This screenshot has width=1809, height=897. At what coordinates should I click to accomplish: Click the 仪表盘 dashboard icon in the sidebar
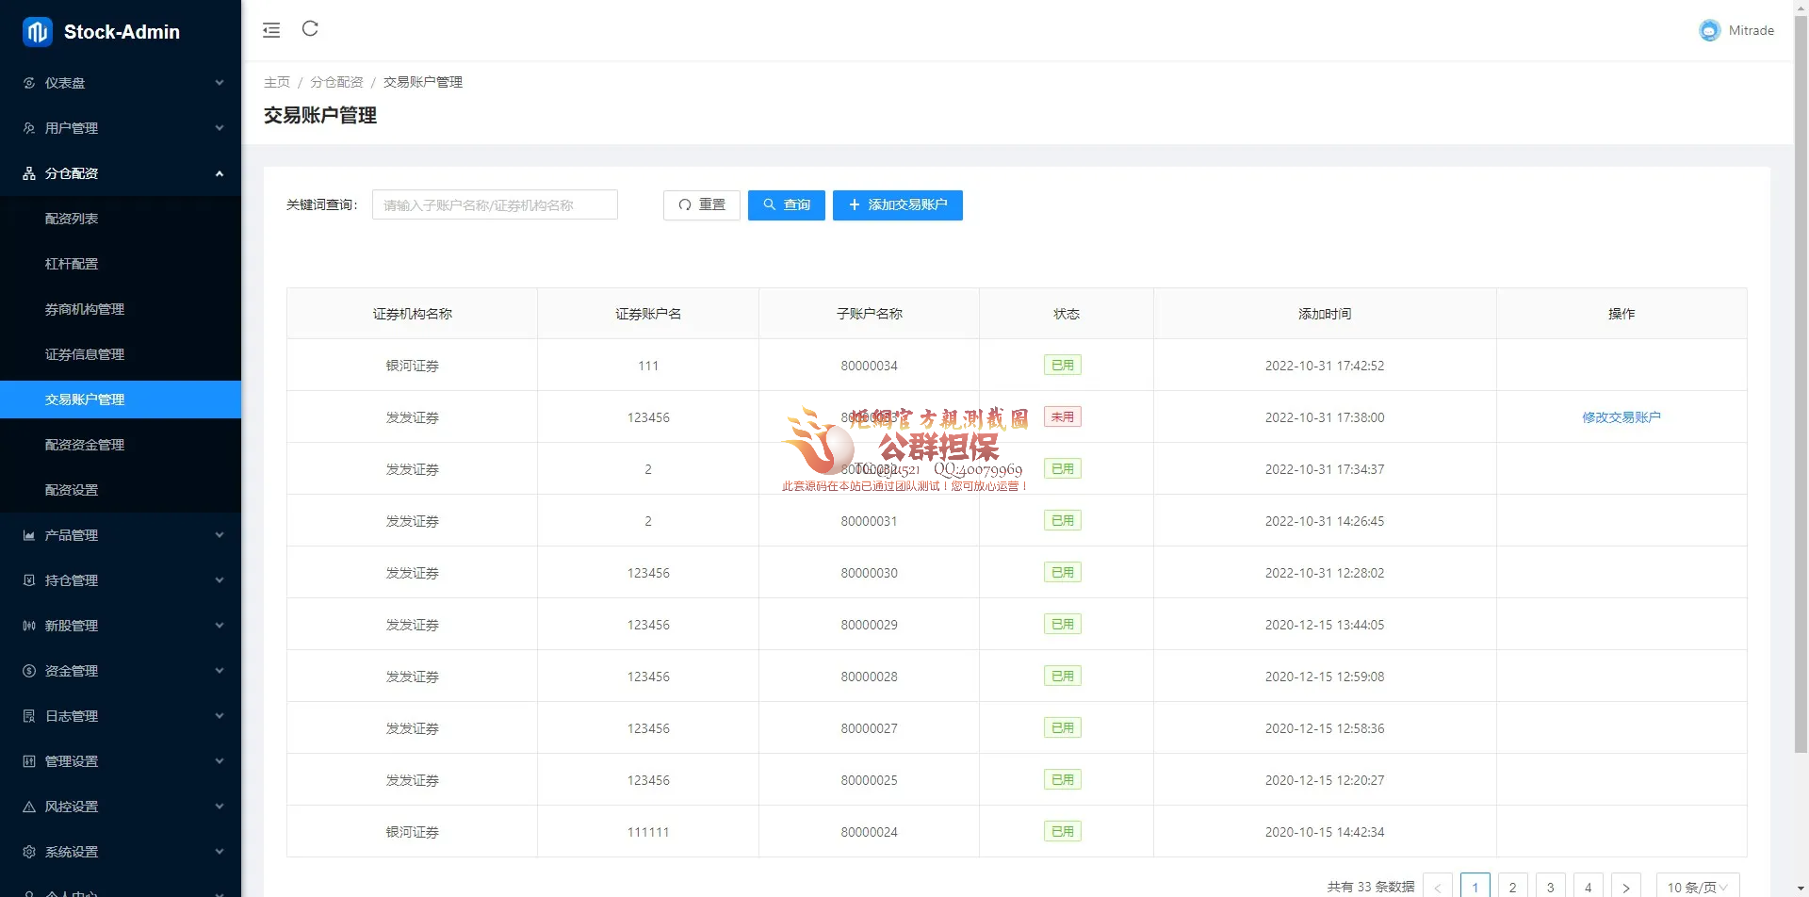point(29,83)
